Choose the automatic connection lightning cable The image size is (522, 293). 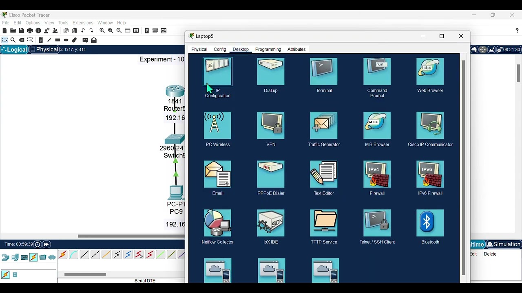click(62, 255)
